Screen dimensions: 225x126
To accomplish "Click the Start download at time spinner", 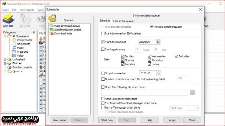I will click(158, 42).
